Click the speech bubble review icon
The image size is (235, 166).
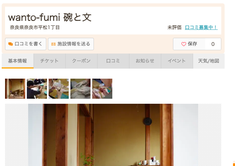pyautogui.click(x=10, y=44)
